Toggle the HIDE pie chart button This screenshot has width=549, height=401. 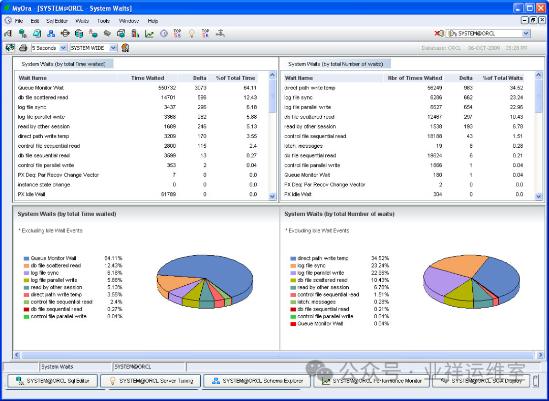125,48
